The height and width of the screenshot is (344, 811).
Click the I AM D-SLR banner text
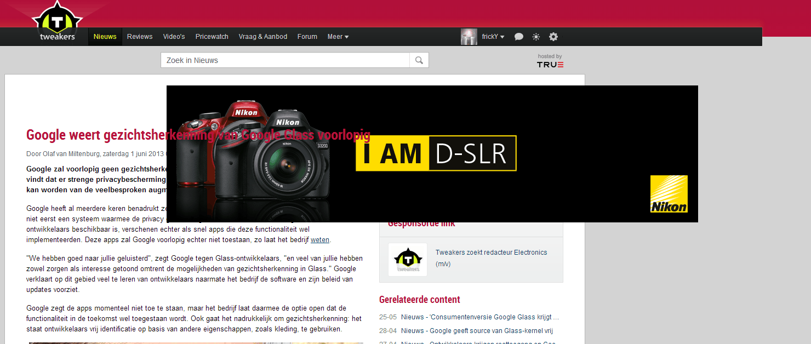(436, 153)
